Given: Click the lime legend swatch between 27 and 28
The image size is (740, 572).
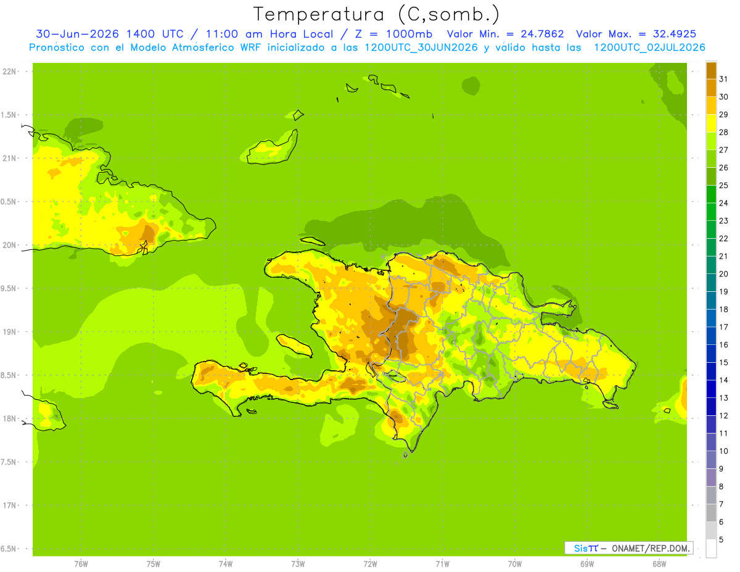Looking at the screenshot, I should [711, 141].
